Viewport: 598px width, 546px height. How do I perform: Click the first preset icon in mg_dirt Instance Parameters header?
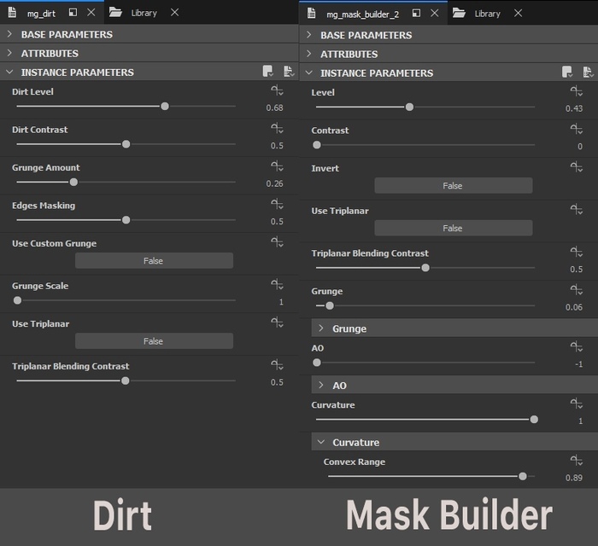click(x=268, y=72)
